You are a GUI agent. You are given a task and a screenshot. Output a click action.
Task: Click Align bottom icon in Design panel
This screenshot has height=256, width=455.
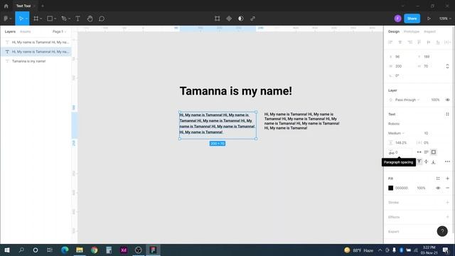click(438, 43)
